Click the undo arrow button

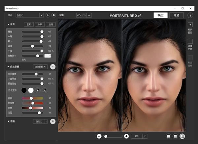79,15
